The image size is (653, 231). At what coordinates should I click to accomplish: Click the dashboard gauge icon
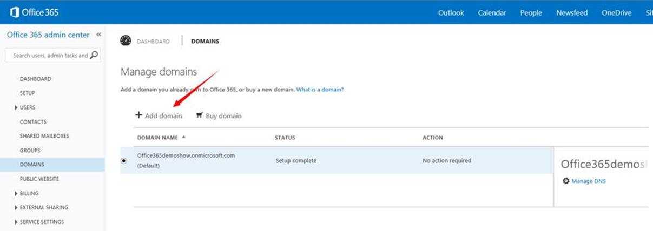click(x=126, y=41)
